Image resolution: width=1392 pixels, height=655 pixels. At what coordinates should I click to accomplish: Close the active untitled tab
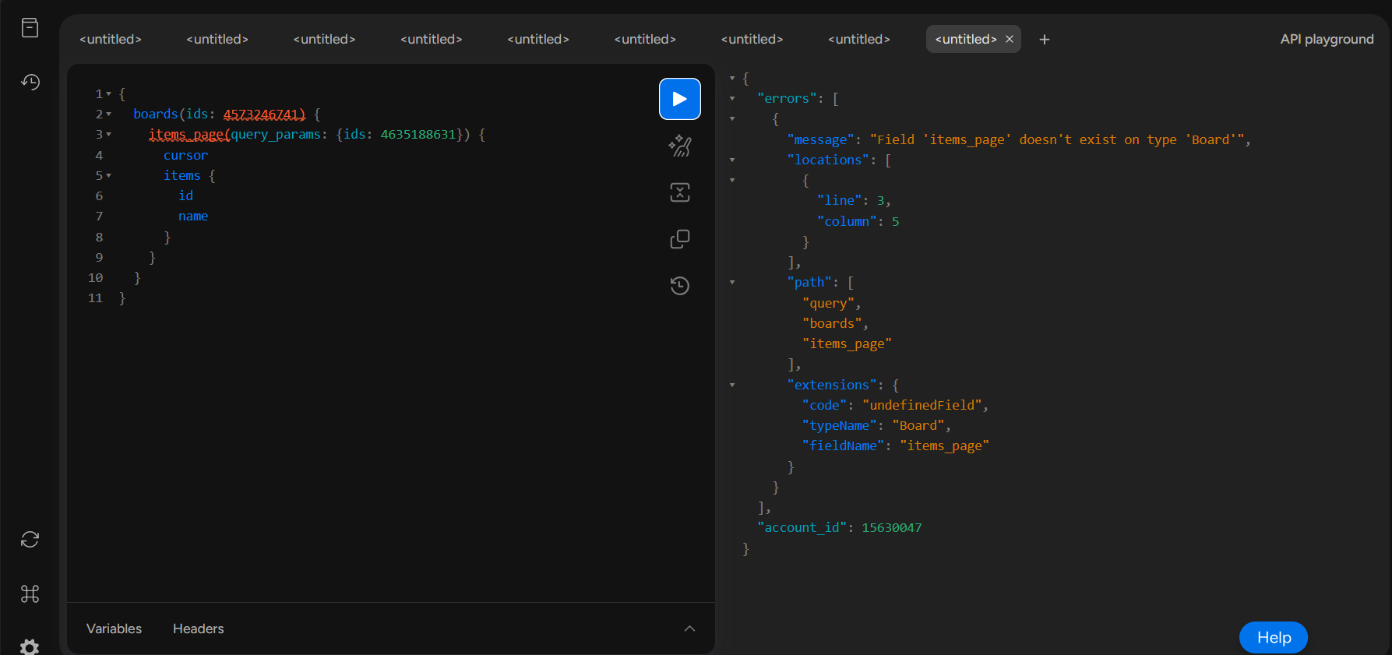click(x=1010, y=39)
